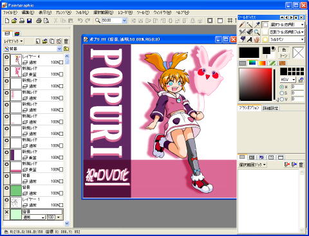This screenshot has height=236, width=309.
Task: Click the new layer icon in the layer panel
Action: [x=38, y=41]
